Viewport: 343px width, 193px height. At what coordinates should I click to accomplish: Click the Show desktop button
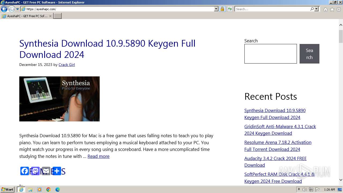tap(340, 190)
